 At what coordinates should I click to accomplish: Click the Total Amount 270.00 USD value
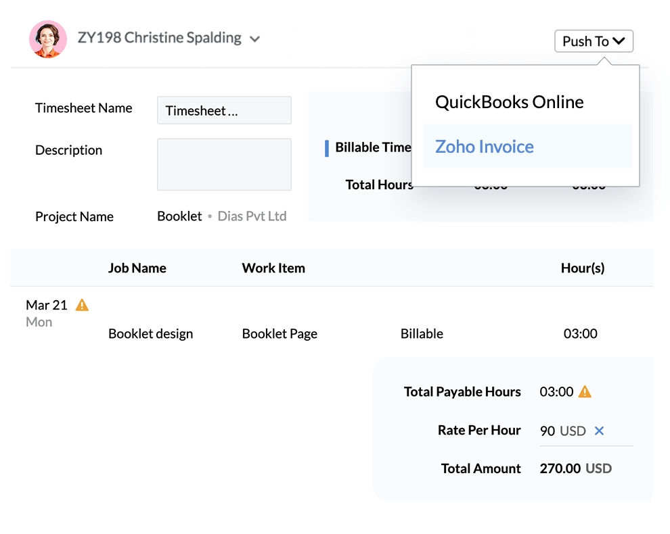[575, 468]
